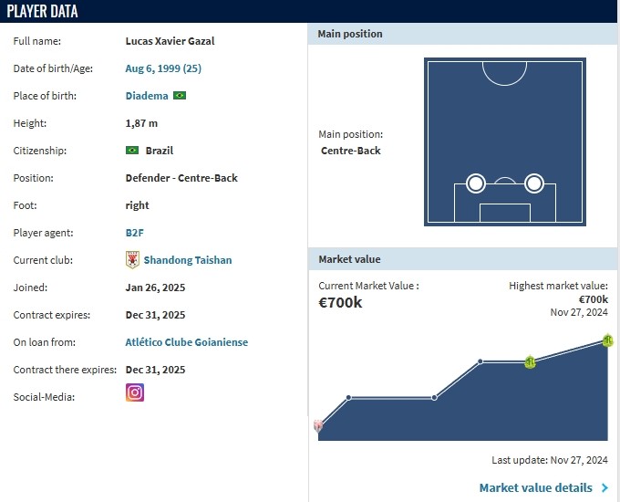
Task: Click the Player Data section header
Action: [x=43, y=12]
